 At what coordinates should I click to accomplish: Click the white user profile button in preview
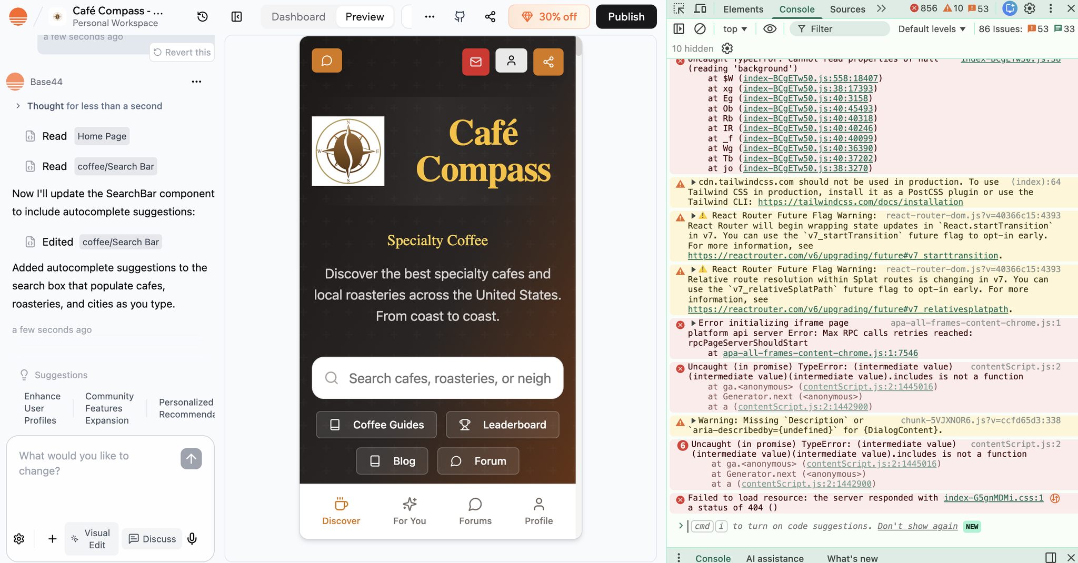pos(511,61)
